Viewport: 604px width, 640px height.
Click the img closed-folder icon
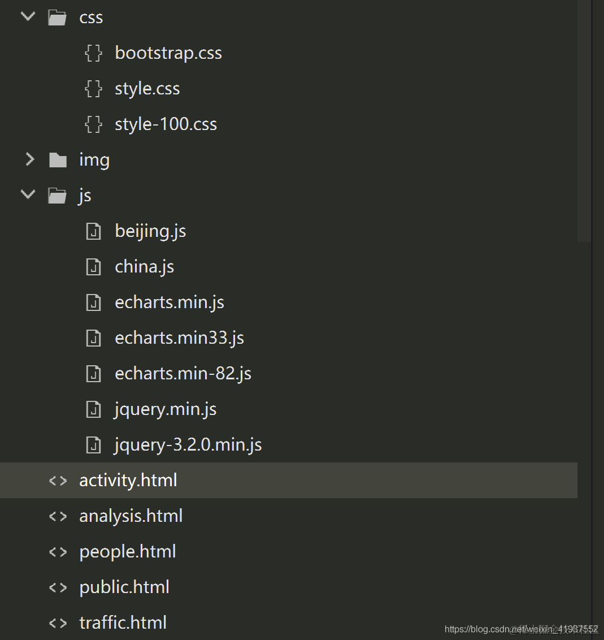(x=58, y=159)
